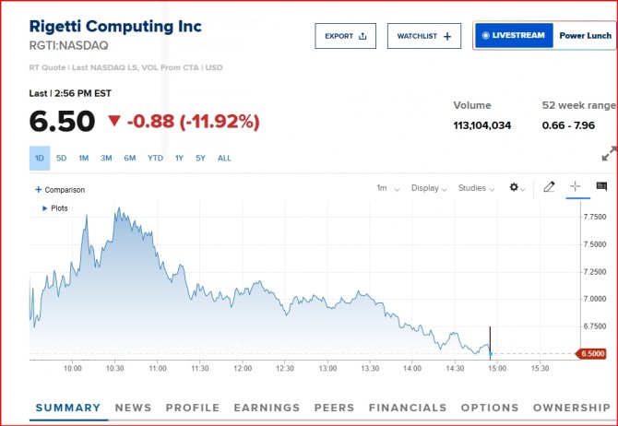Open chart settings gear icon
Viewport: 618px width, 426px height.
click(x=515, y=188)
